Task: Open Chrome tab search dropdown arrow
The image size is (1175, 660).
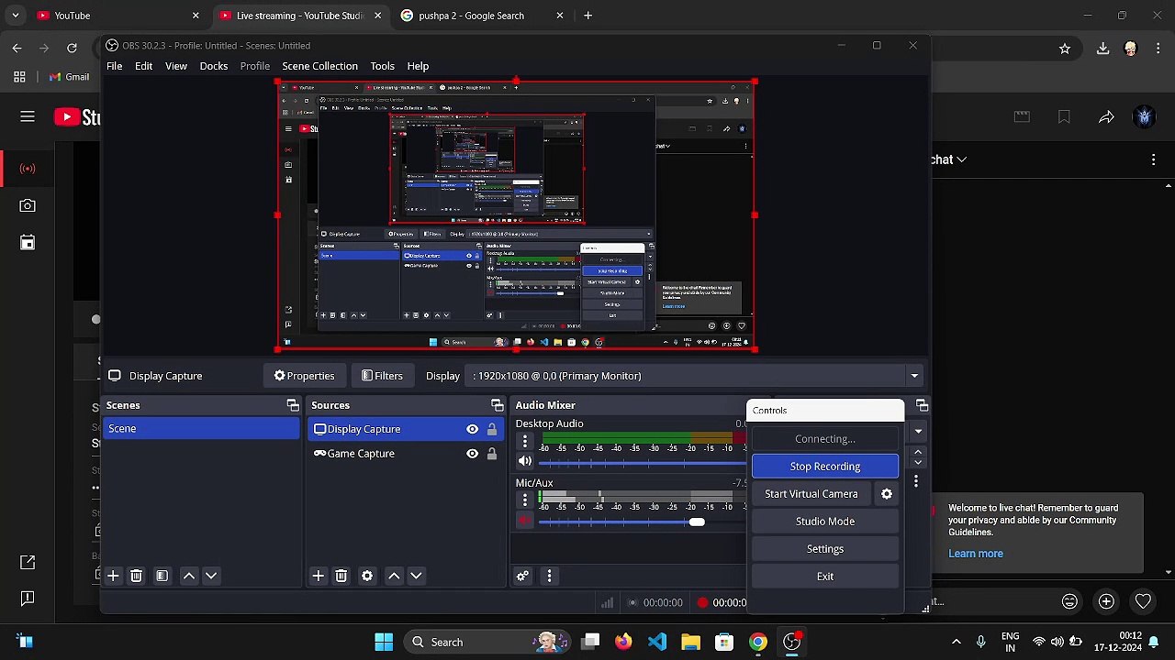Action: [15, 16]
